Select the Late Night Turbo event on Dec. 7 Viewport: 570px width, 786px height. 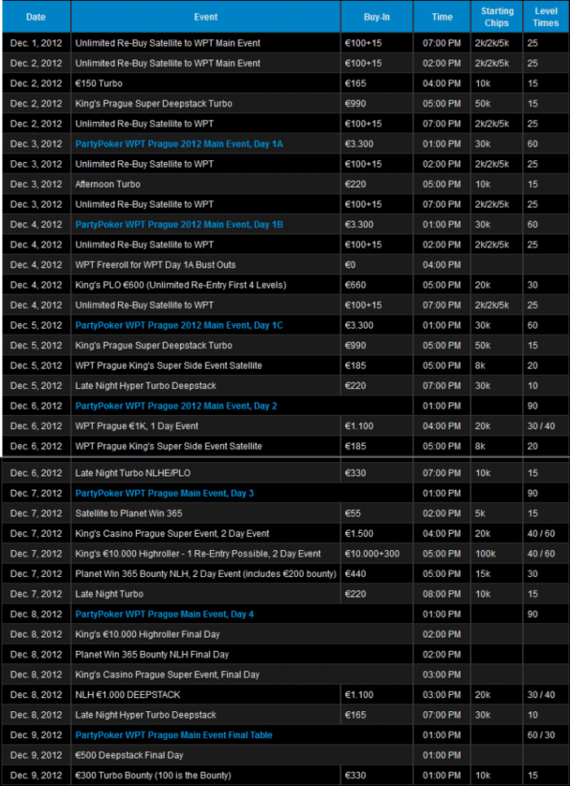click(x=109, y=594)
